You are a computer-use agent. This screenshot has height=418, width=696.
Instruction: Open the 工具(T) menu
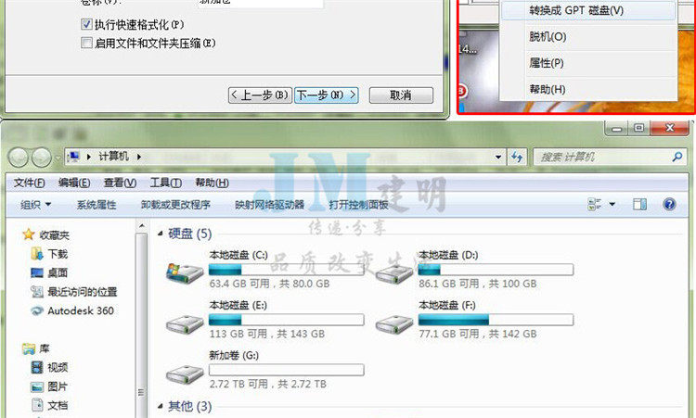coord(165,183)
